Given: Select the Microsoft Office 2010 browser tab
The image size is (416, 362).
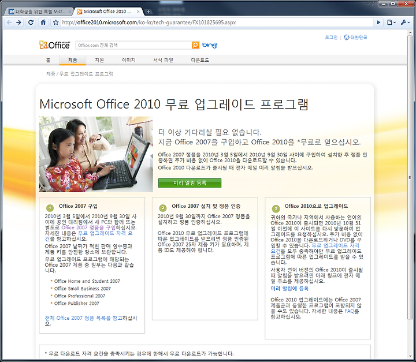Looking at the screenshot, I should pyautogui.click(x=107, y=12).
